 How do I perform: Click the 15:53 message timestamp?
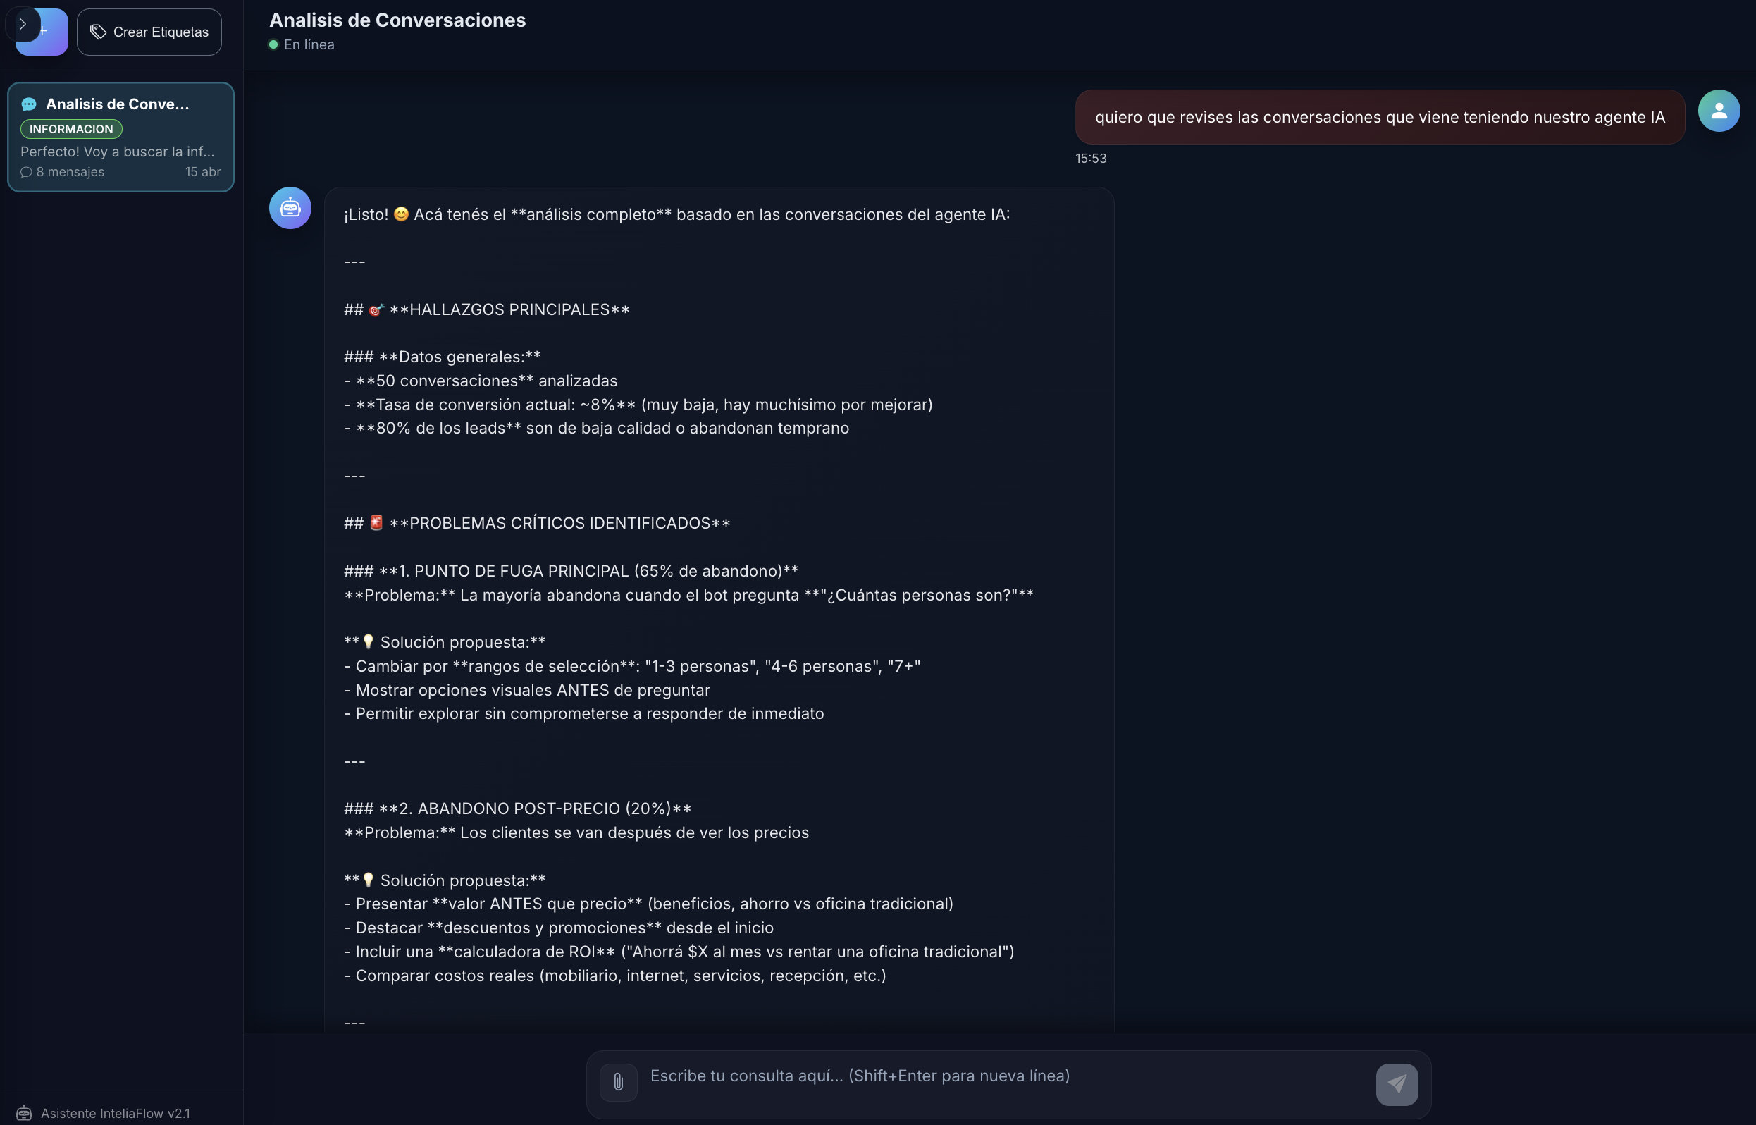1091,159
